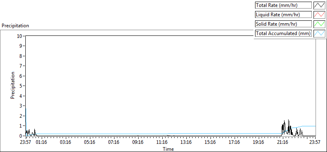Click the x-axis label 05:16
This screenshot has width=327, height=152.
90,143
